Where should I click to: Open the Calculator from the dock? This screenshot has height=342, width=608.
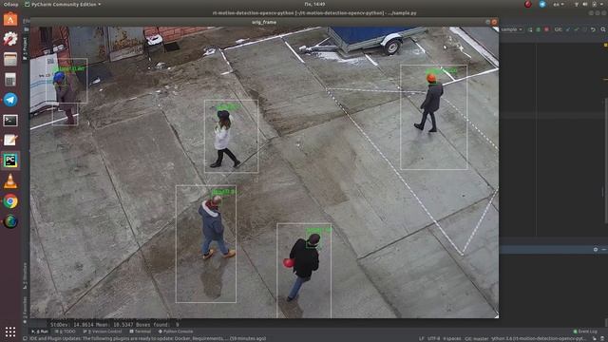tap(10, 80)
